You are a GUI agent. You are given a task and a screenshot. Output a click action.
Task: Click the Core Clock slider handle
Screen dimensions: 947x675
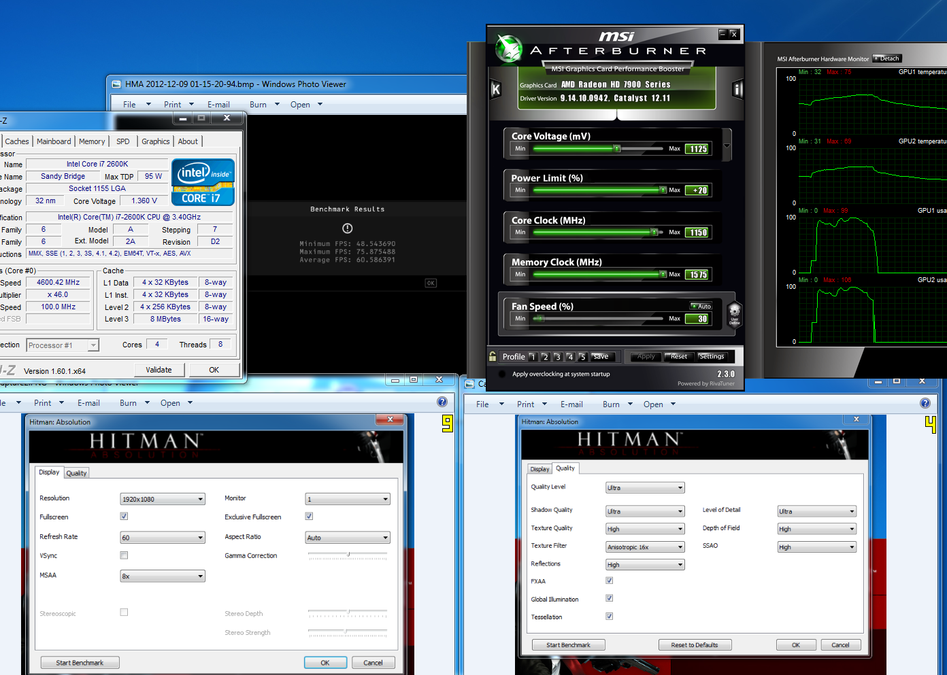click(x=654, y=232)
